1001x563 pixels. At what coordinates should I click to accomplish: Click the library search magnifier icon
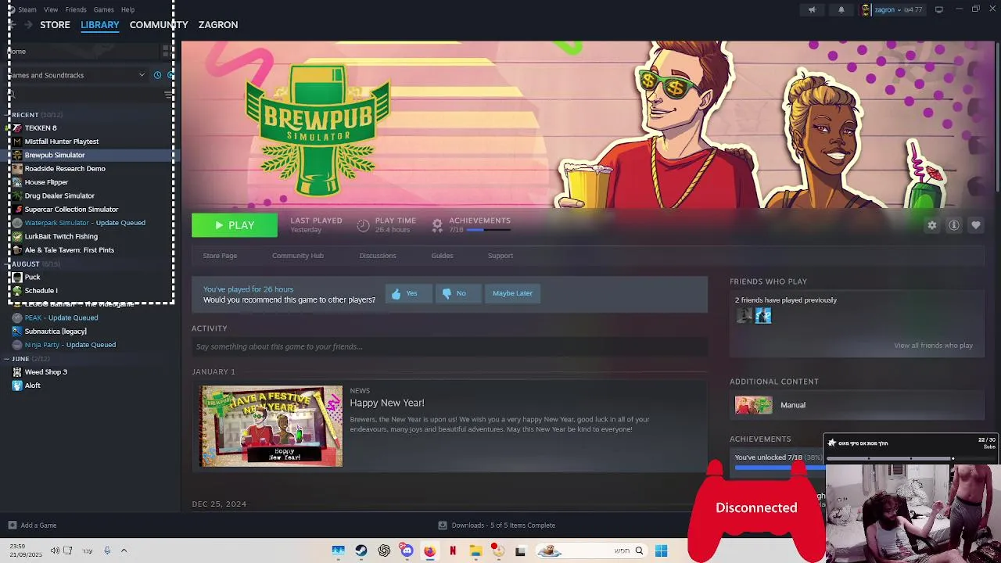(x=12, y=95)
